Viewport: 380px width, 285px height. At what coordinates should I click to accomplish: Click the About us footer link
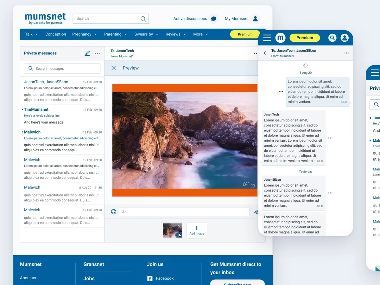click(x=28, y=278)
